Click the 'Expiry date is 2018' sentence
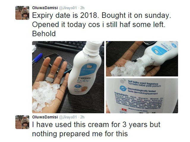Image resolution: width=190 pixels, height=142 pixels. (x=65, y=15)
